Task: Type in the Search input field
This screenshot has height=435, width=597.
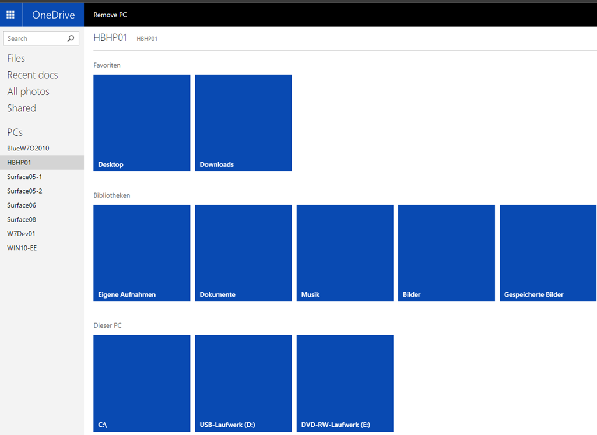Action: [x=34, y=38]
